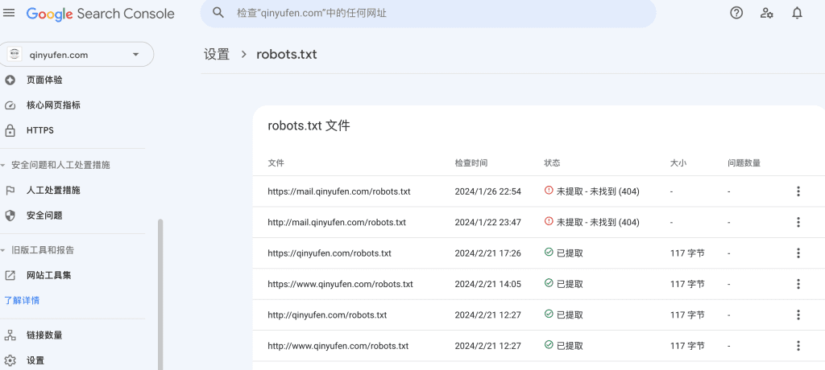This screenshot has height=370, width=825.
Task: Open user management settings icon
Action: point(766,13)
